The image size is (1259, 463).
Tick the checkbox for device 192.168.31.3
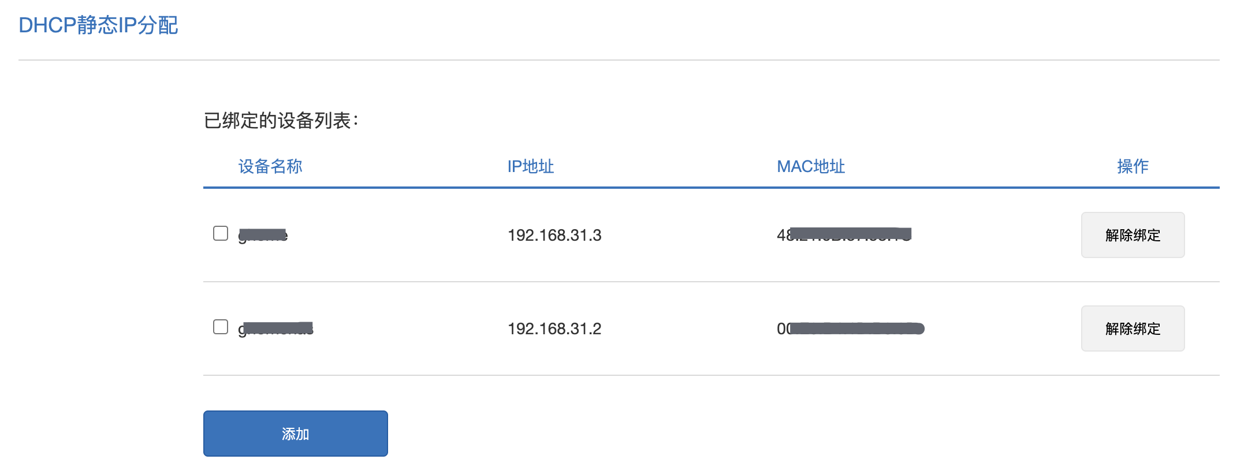click(221, 233)
